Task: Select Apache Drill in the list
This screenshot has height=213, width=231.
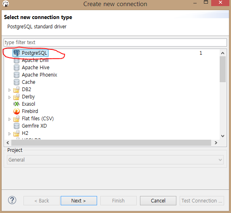Action: [35, 60]
